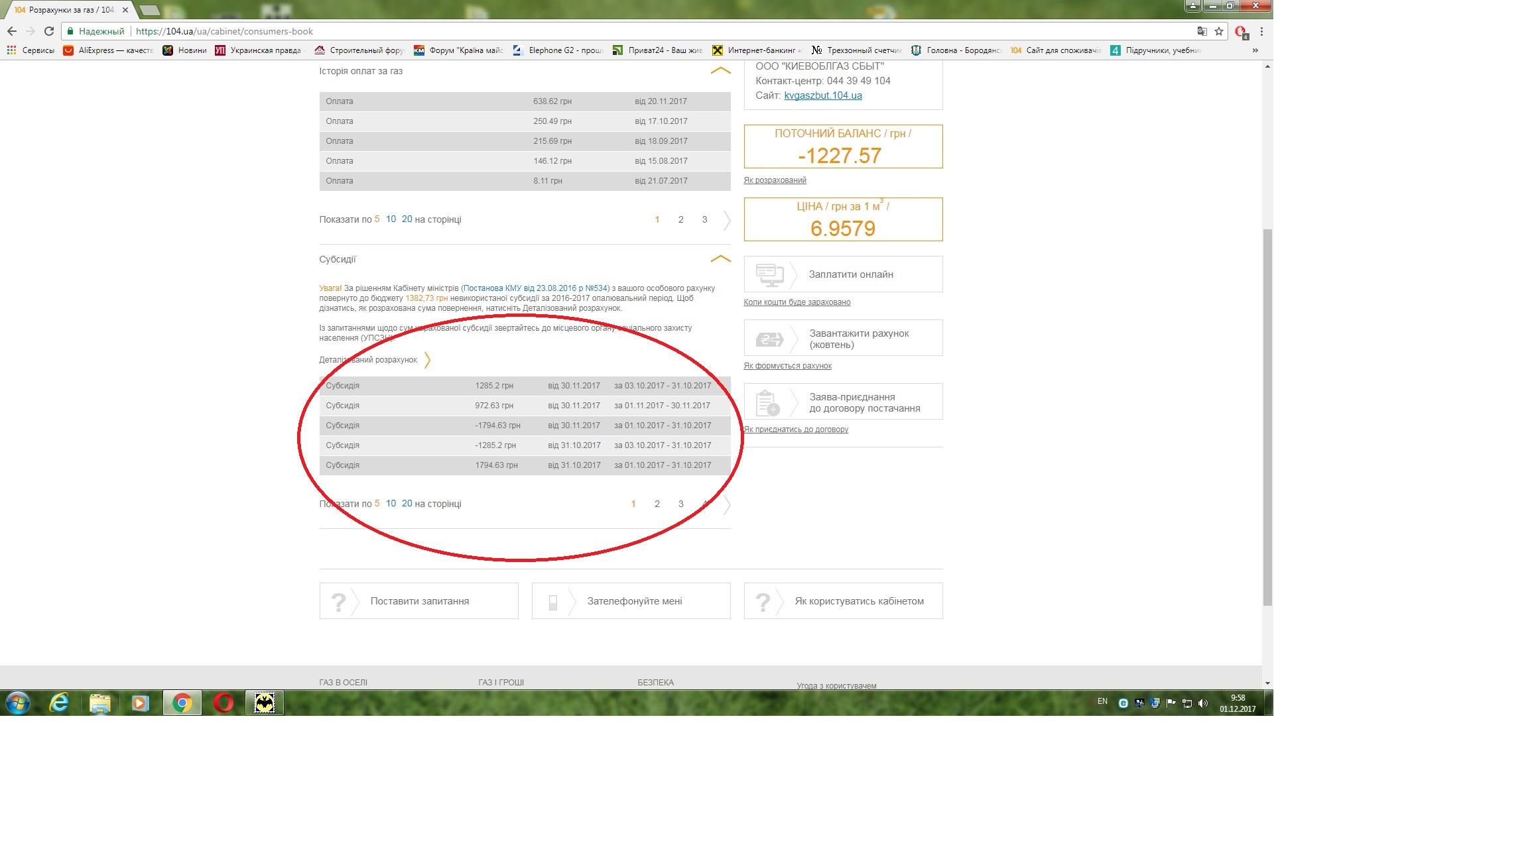This screenshot has height=859, width=1528.
Task: Click the Заплатити онлайн payment button
Action: click(843, 274)
